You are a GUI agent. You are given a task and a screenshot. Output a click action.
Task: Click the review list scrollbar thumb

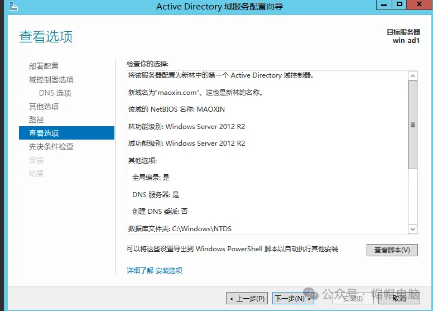pos(413,125)
